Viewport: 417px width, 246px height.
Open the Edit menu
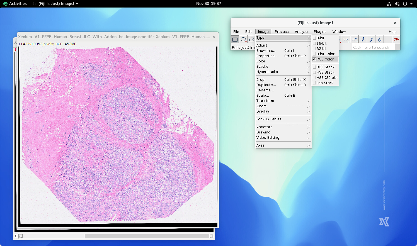[x=248, y=31]
